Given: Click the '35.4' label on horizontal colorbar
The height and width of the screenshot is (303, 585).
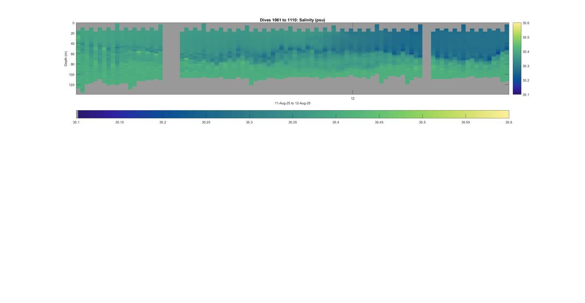Looking at the screenshot, I should (336, 123).
